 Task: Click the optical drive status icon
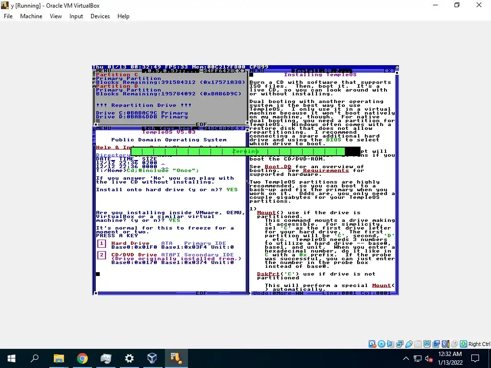click(x=381, y=344)
